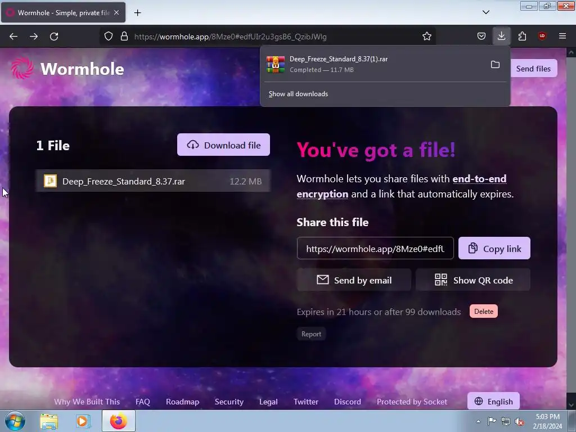Viewport: 576px width, 432px height.
Task: Click Show all downloads
Action: [298, 94]
